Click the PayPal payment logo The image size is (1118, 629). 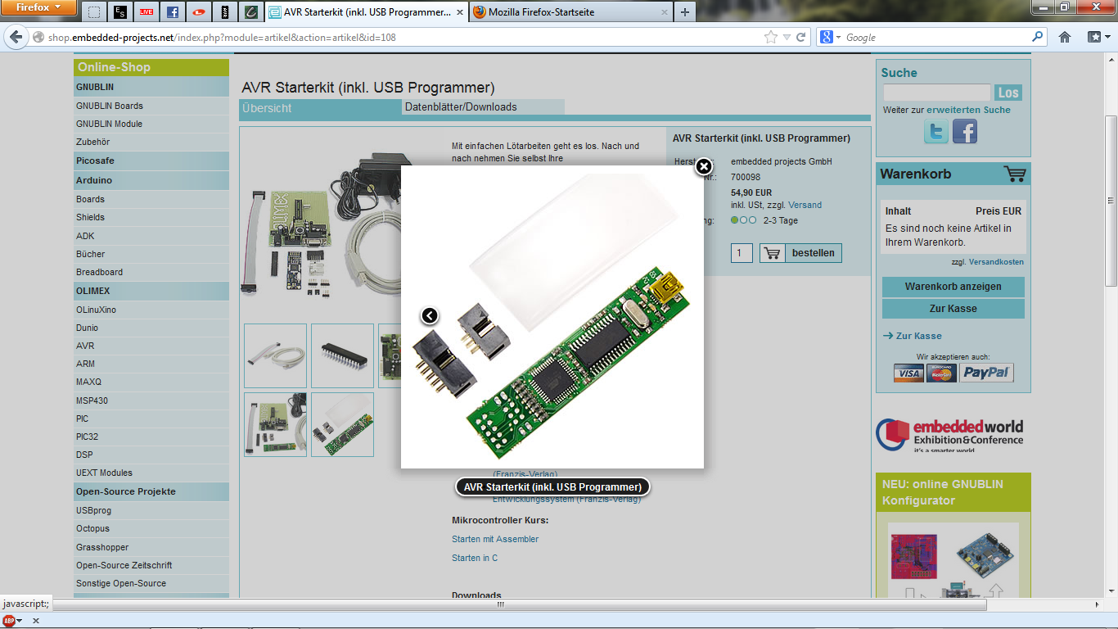(x=986, y=373)
